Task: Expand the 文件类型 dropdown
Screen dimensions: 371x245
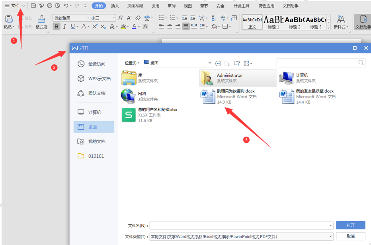Action: [x=330, y=236]
